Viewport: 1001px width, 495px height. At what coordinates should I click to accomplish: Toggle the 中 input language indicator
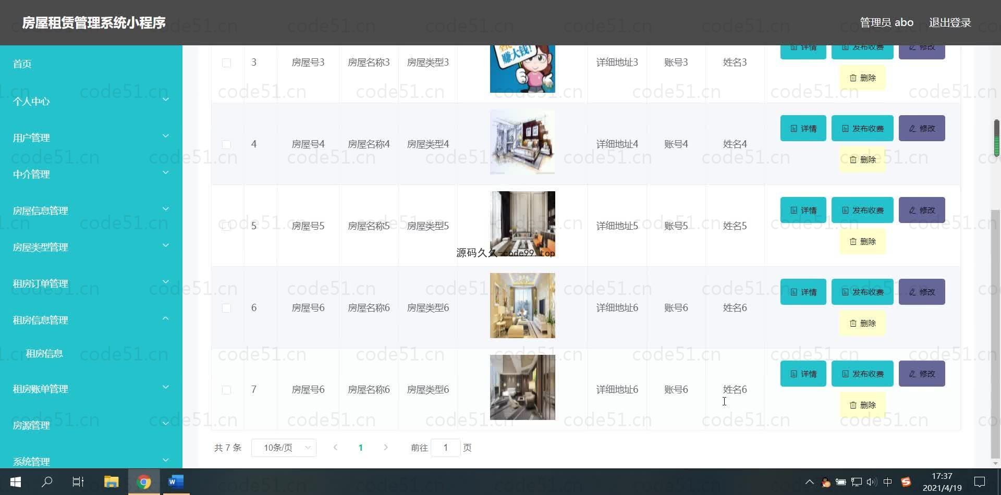(888, 482)
